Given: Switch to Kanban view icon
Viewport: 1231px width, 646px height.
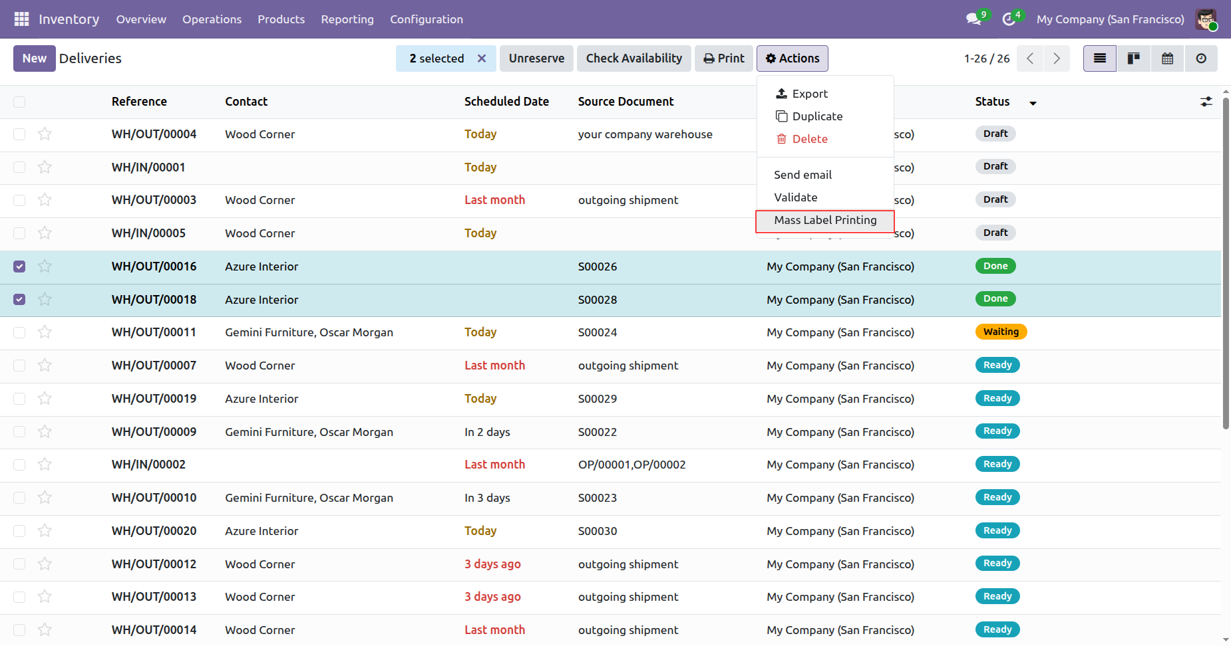Looking at the screenshot, I should pyautogui.click(x=1133, y=58).
